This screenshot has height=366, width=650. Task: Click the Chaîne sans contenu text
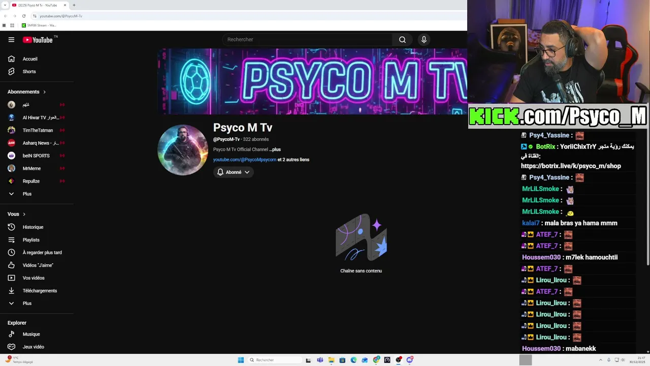[x=361, y=271]
